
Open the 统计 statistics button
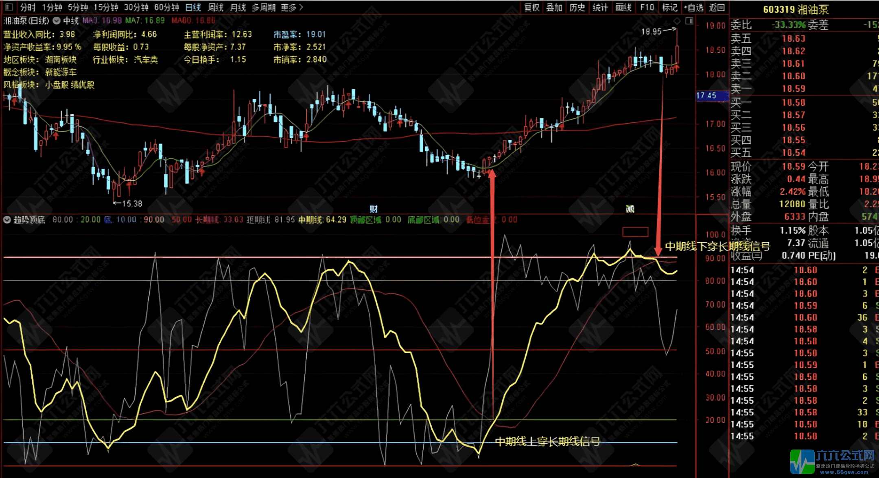pos(600,7)
